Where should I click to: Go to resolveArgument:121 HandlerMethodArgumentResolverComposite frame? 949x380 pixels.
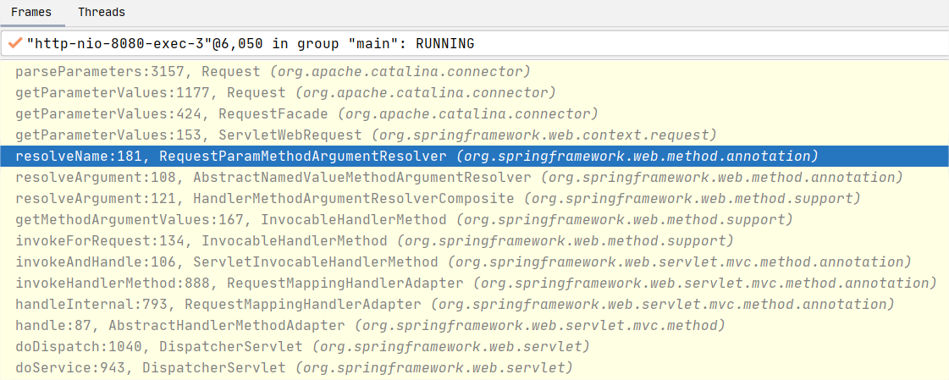438,199
